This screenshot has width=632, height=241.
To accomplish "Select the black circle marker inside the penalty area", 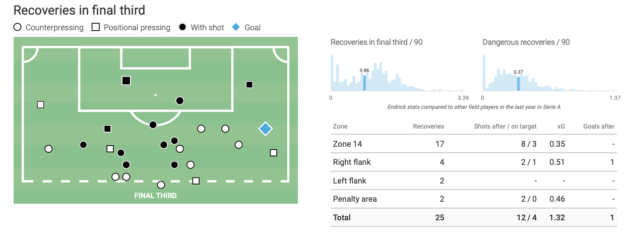I will coord(179,101).
